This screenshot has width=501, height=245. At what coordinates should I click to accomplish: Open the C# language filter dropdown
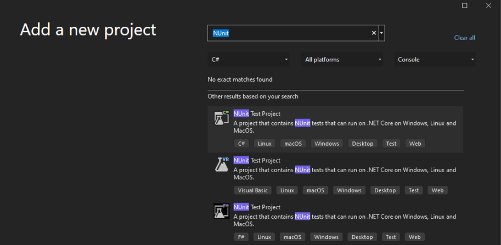click(250, 60)
